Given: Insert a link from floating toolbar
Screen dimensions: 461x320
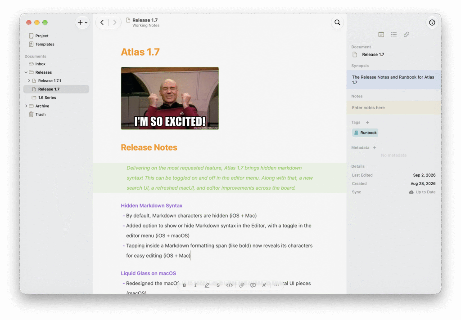Looking at the screenshot, I should (x=242, y=285).
